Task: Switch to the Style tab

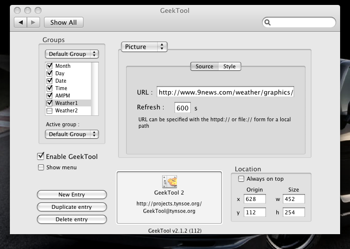Action: click(x=229, y=66)
